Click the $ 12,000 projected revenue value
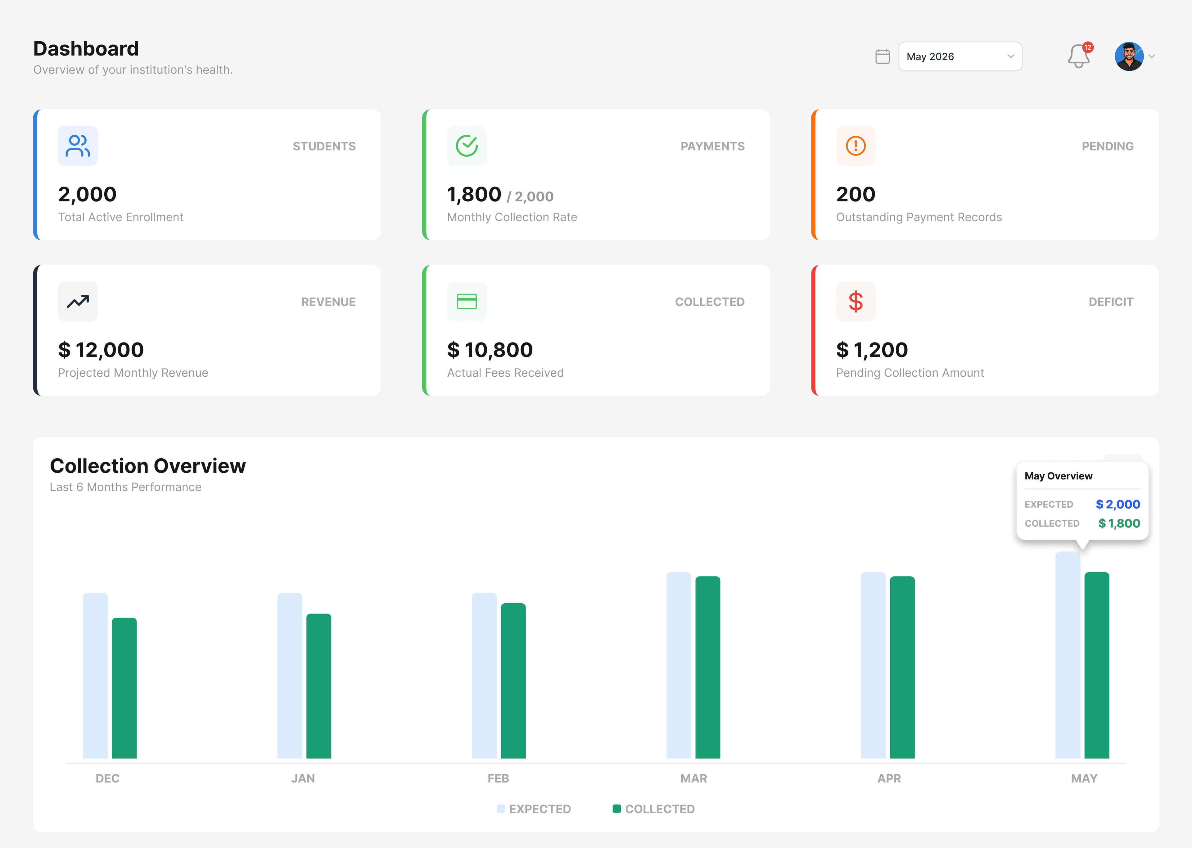 (101, 350)
